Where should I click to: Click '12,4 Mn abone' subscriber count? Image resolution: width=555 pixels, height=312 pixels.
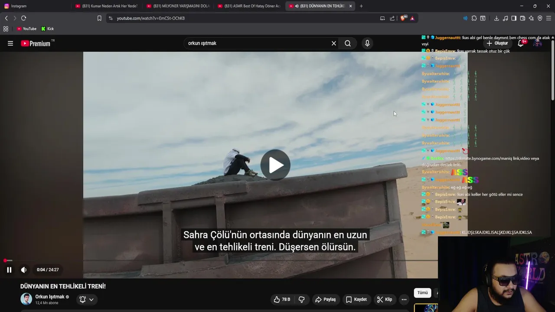pyautogui.click(x=47, y=303)
